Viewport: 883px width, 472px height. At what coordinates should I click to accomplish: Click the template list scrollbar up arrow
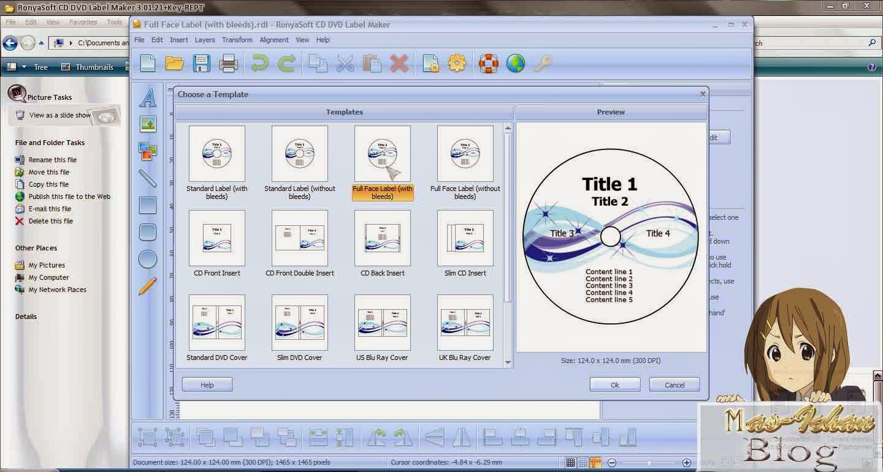pyautogui.click(x=508, y=127)
